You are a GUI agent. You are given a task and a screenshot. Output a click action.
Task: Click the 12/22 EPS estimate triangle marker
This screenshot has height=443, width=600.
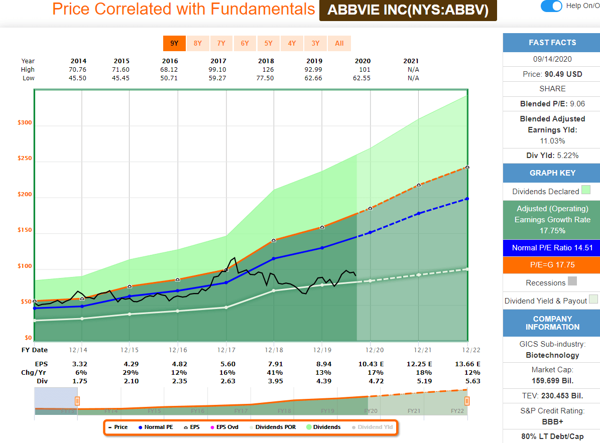[467, 167]
